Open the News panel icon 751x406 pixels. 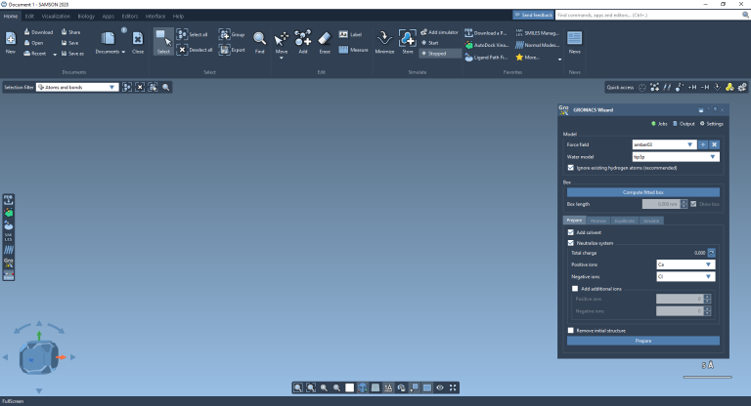pyautogui.click(x=574, y=40)
